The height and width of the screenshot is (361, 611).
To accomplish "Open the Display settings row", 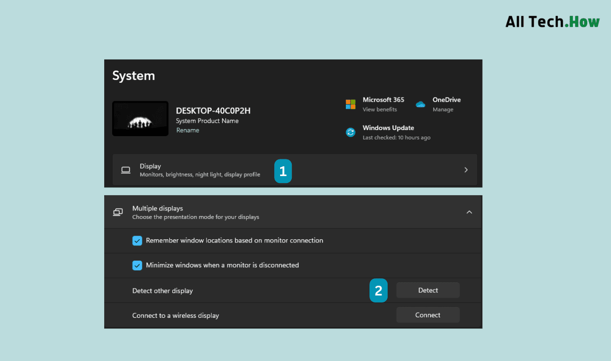I will [295, 170].
